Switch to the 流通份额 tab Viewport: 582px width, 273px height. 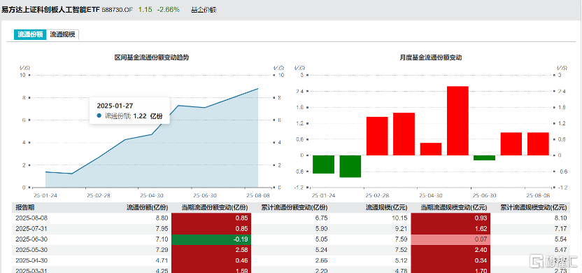coord(31,34)
